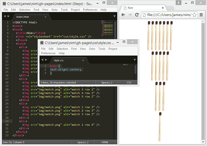Viewport: 207px width, 146px height.
Task: Open Tools menu in index.html window
Action: click(x=64, y=9)
